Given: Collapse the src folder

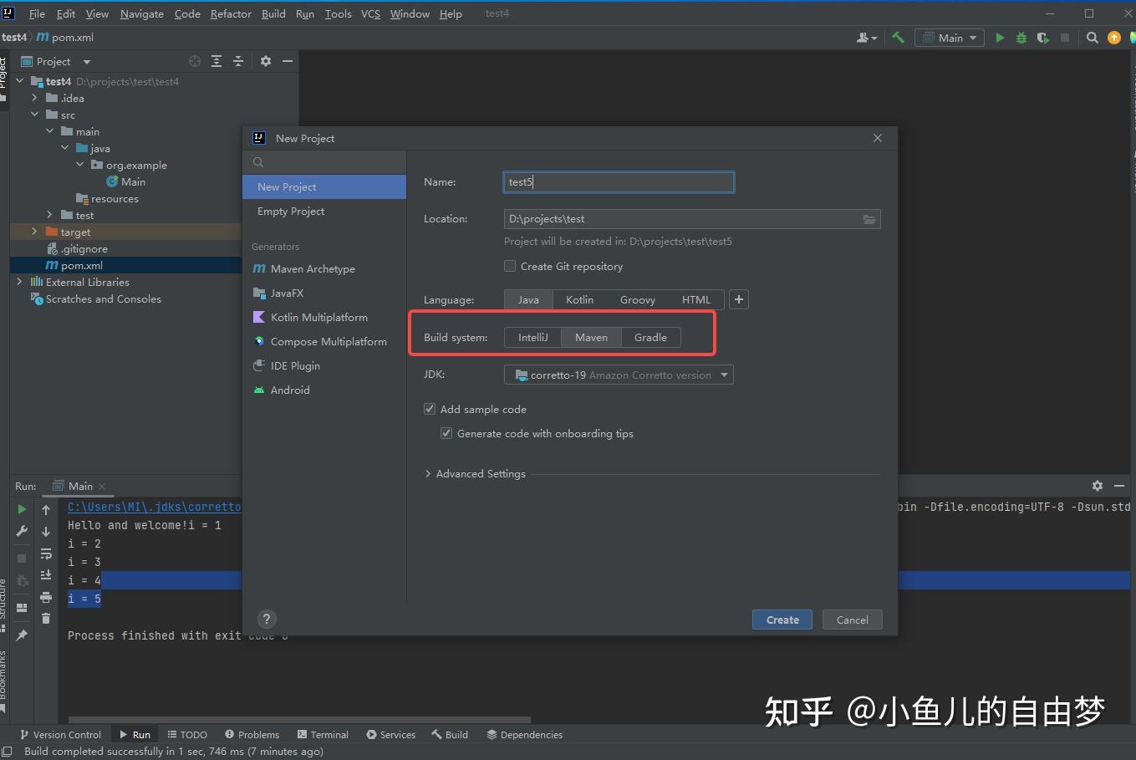Looking at the screenshot, I should [x=34, y=115].
